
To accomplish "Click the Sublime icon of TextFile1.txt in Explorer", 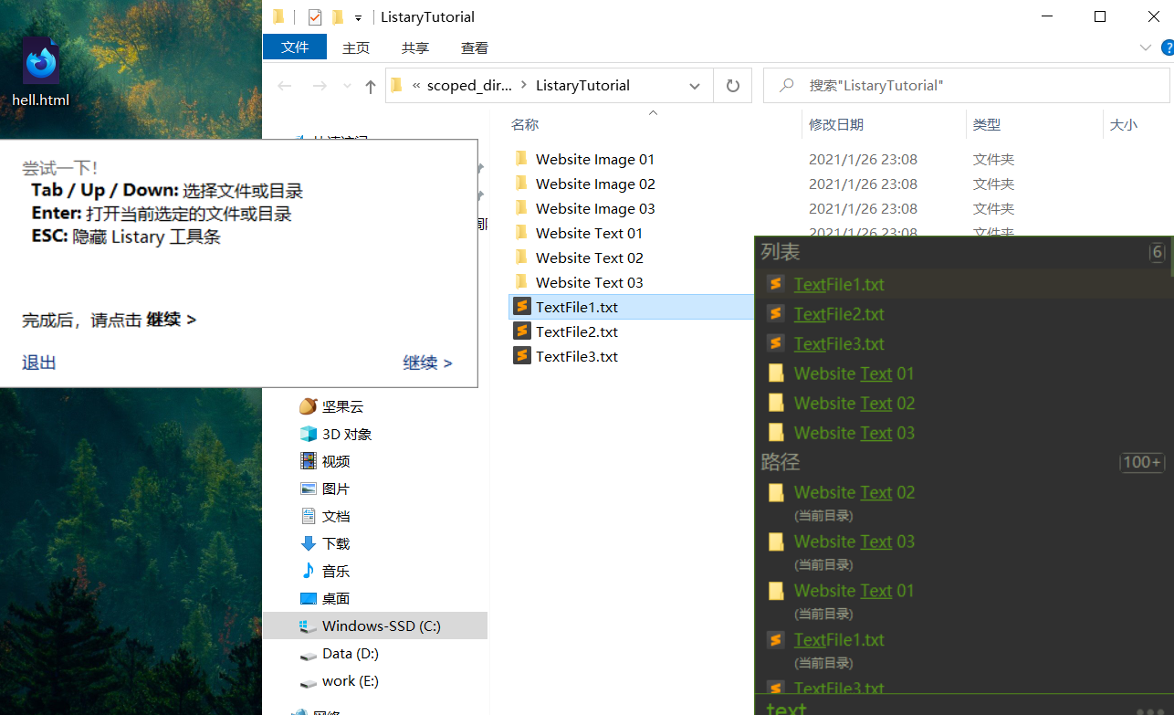I will (522, 307).
